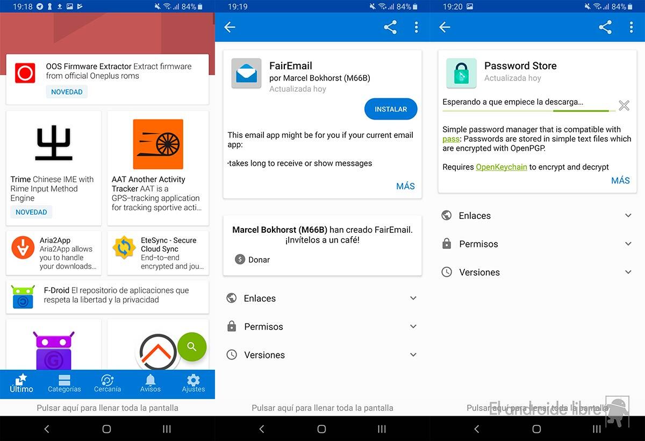Share the Password Store app

click(605, 27)
